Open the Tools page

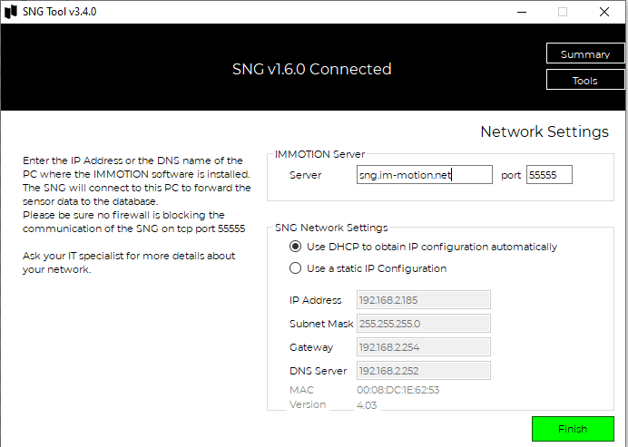point(584,80)
